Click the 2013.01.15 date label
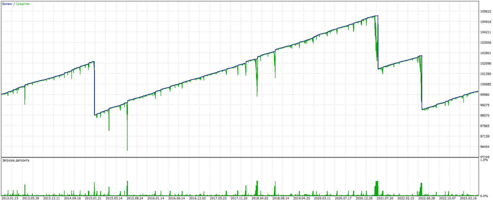Viewport: 493px width, 201px height. (10, 198)
